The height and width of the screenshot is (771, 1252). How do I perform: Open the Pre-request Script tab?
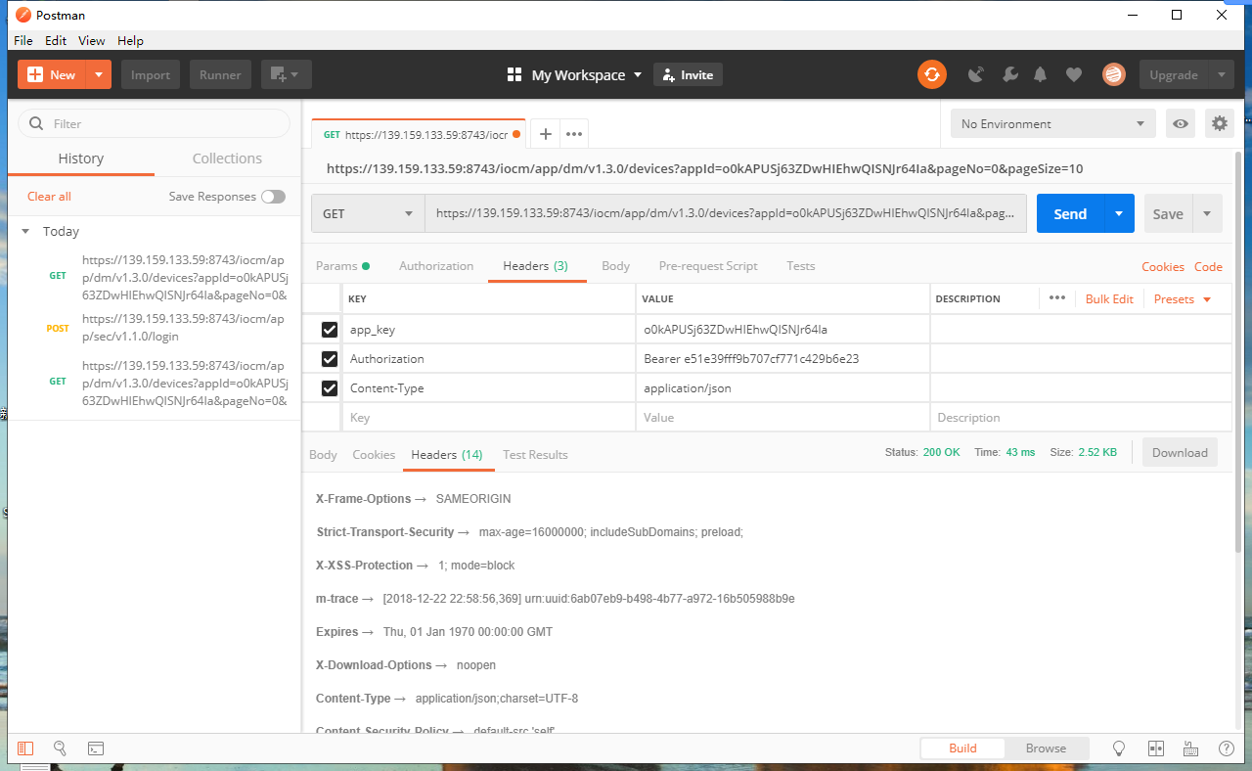coord(708,266)
